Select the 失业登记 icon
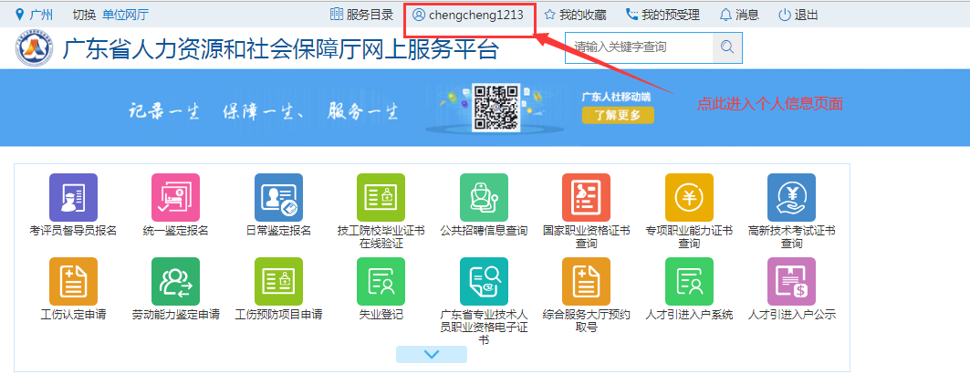This screenshot has height=385, width=970. click(381, 281)
